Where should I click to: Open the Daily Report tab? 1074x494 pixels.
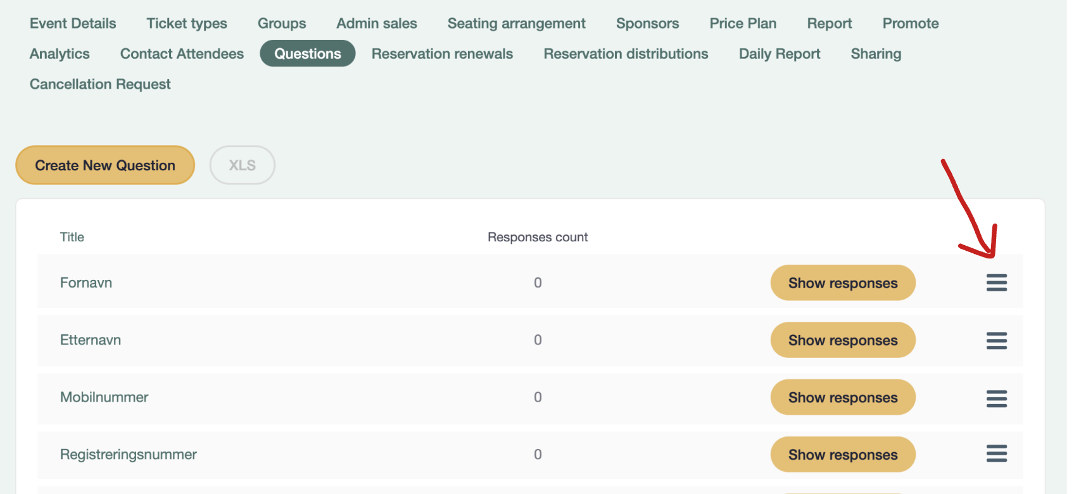pyautogui.click(x=779, y=54)
